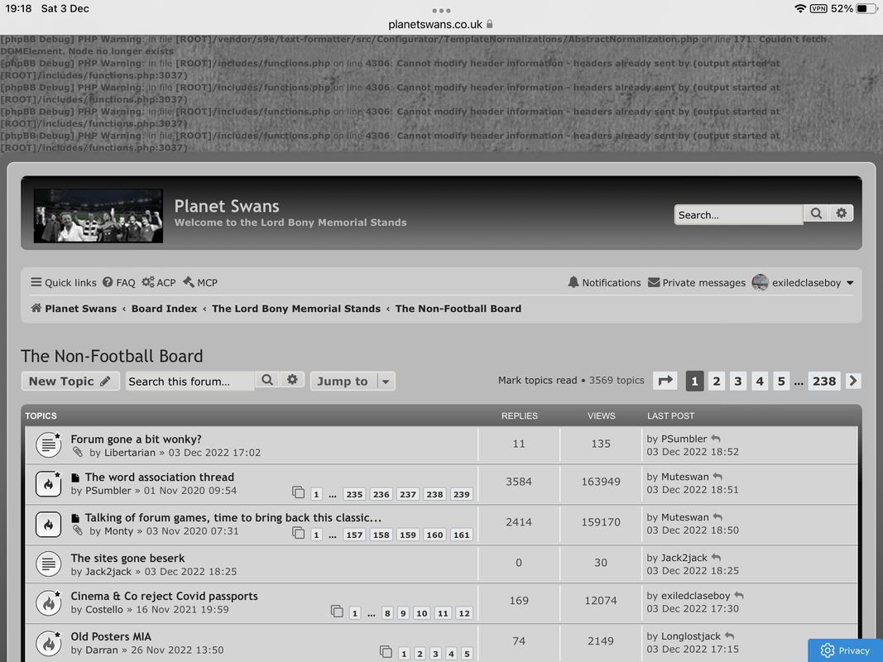Go to next page arrow
Viewport: 883px width, 662px height.
[853, 381]
